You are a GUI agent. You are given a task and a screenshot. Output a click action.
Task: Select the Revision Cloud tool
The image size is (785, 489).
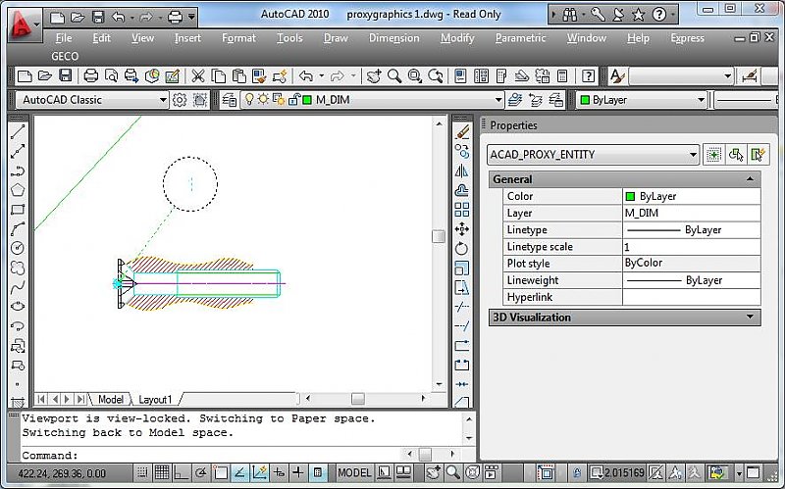18,268
